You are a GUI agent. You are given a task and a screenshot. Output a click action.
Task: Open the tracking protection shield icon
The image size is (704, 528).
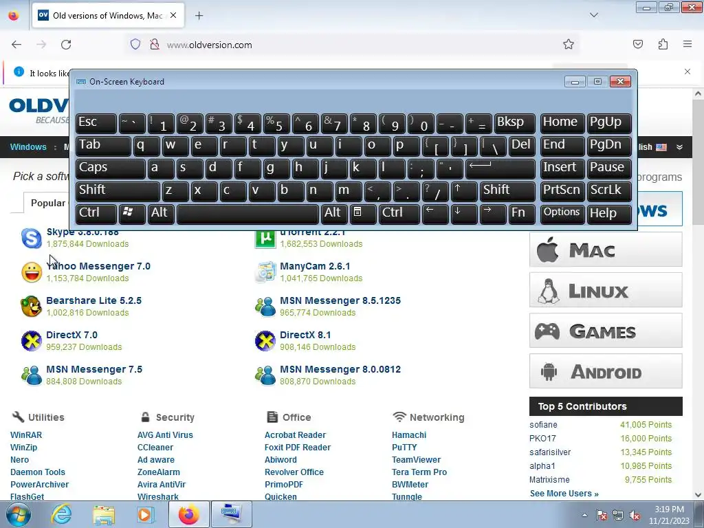(135, 45)
